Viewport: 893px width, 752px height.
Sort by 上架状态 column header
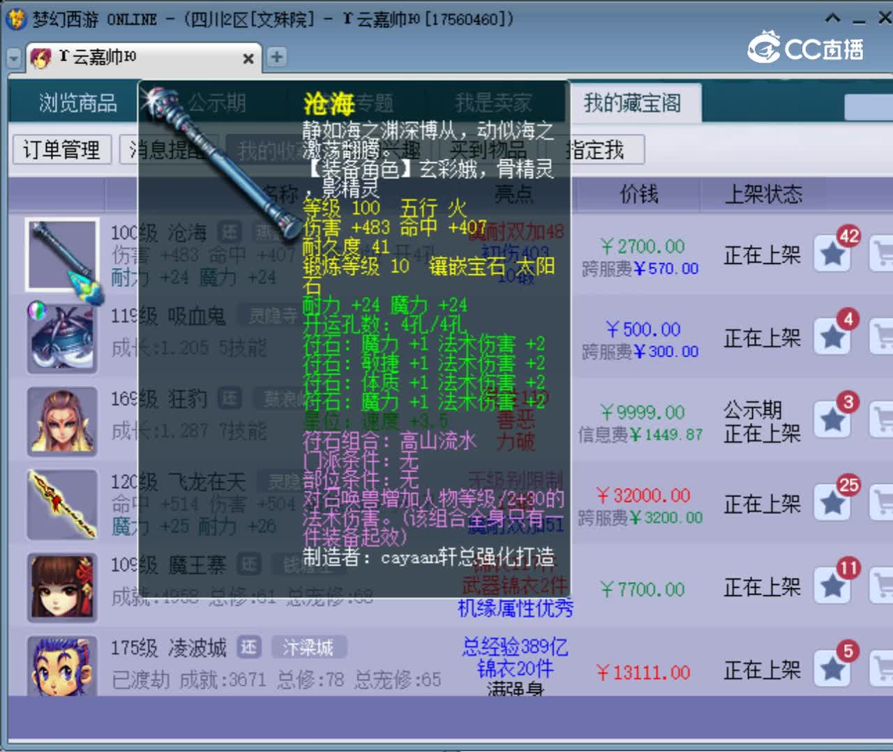coord(763,194)
